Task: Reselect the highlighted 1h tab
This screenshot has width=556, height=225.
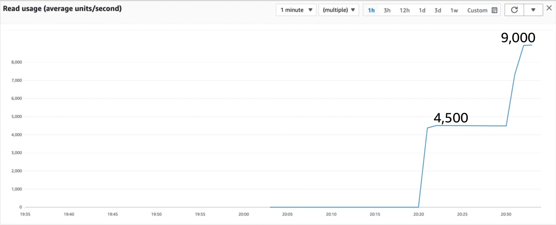Action: 371,10
